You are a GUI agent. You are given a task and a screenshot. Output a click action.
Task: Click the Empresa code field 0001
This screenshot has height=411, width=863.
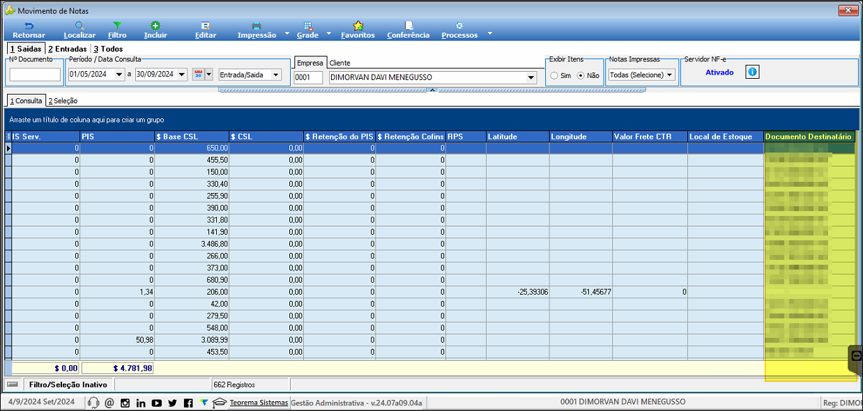(x=308, y=77)
